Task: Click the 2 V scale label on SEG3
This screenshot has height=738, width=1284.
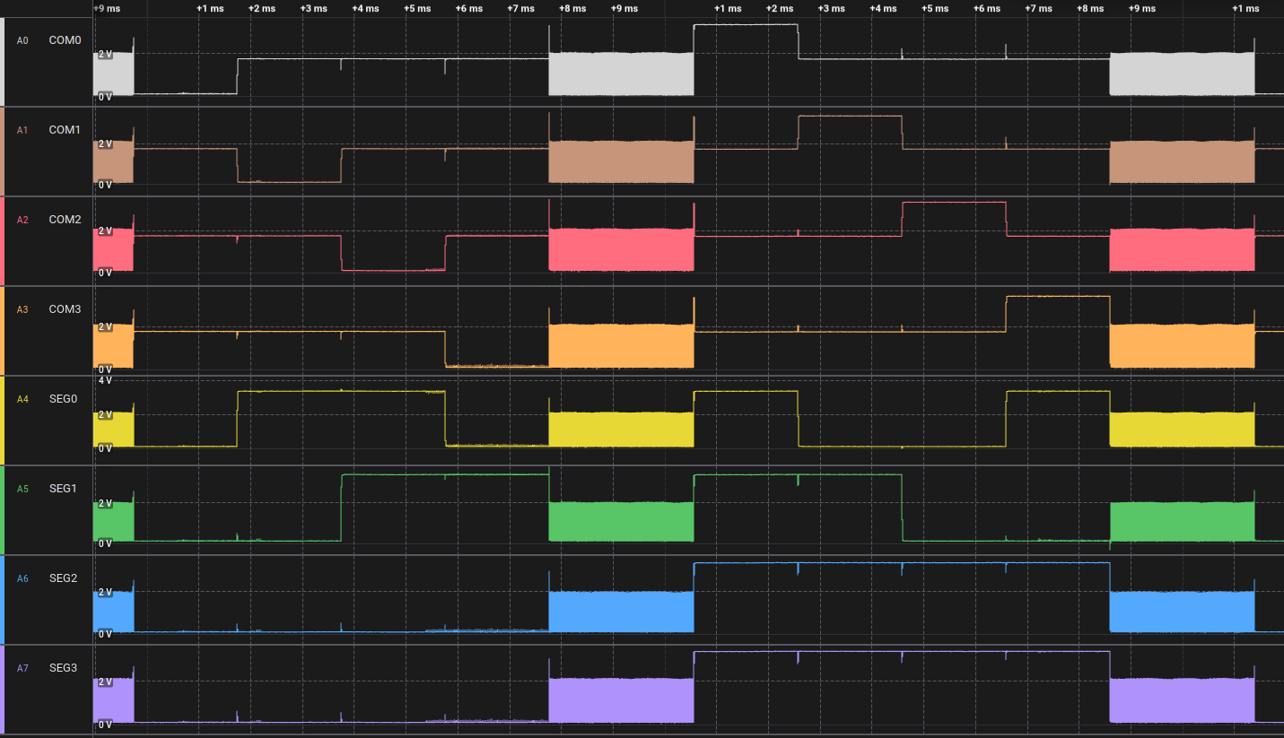Action: point(105,682)
